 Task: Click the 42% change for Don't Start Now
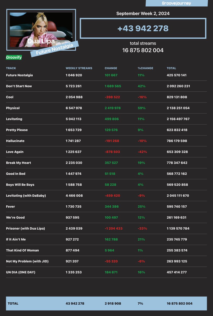click(141, 86)
